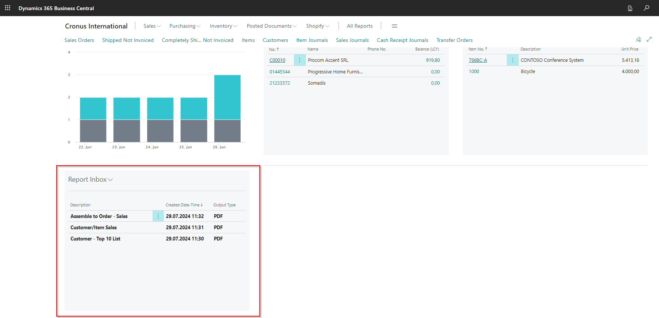The width and height of the screenshot is (659, 318).
Task: Expand the Inventory menu
Action: (x=223, y=26)
